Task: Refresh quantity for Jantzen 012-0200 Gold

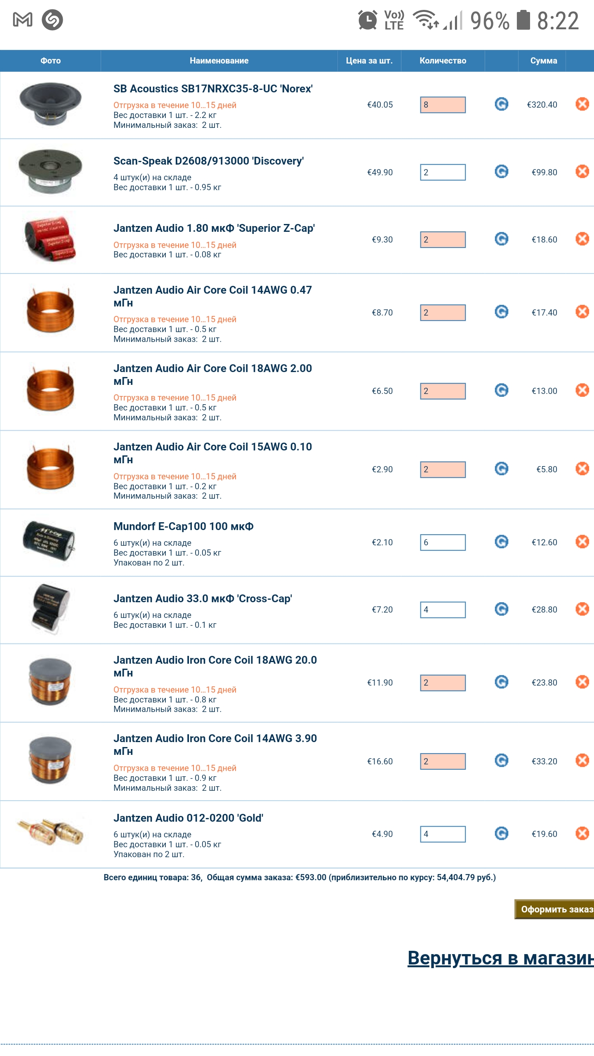Action: 501,833
